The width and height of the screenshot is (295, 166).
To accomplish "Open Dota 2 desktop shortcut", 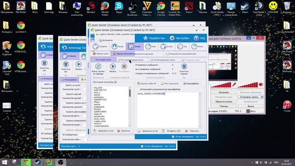I will click(189, 7).
